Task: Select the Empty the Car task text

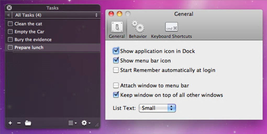Action: [x=29, y=32]
